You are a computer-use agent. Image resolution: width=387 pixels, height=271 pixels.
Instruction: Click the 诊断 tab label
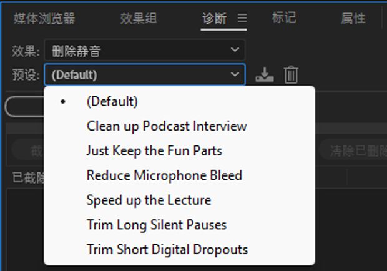[215, 19]
